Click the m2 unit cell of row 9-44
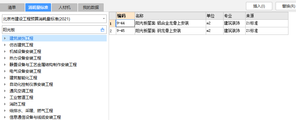This screenshot has width=296, height=120. [215, 23]
